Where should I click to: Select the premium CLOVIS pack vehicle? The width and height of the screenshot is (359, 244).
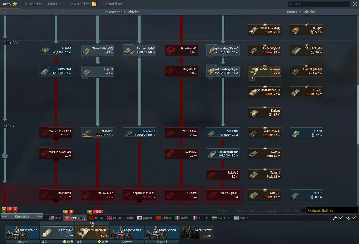coord(265,153)
